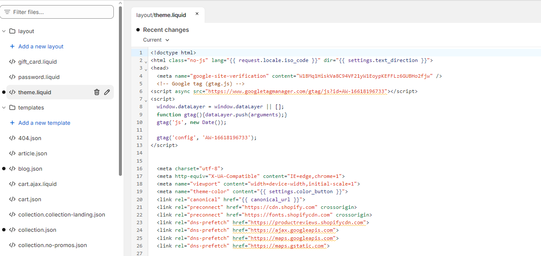Rename theme.liquid with the pencil icon
541x256 pixels.
click(x=107, y=92)
